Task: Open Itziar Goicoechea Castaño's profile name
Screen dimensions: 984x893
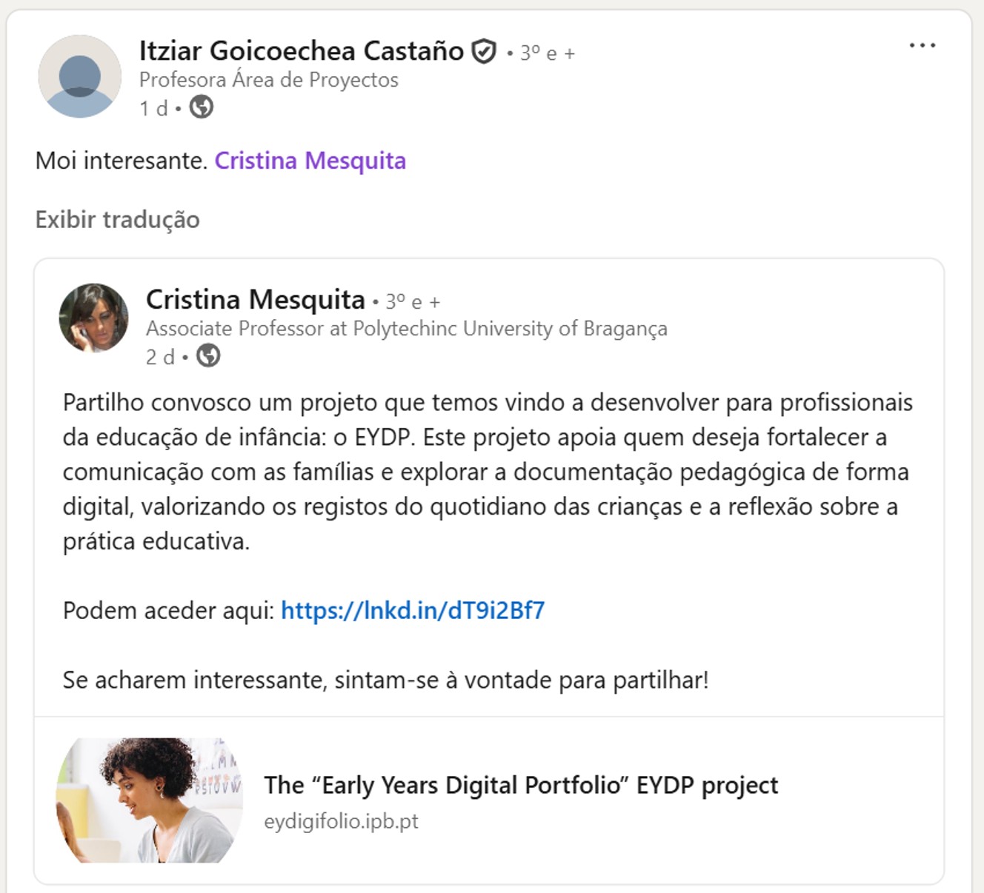Action: (301, 51)
